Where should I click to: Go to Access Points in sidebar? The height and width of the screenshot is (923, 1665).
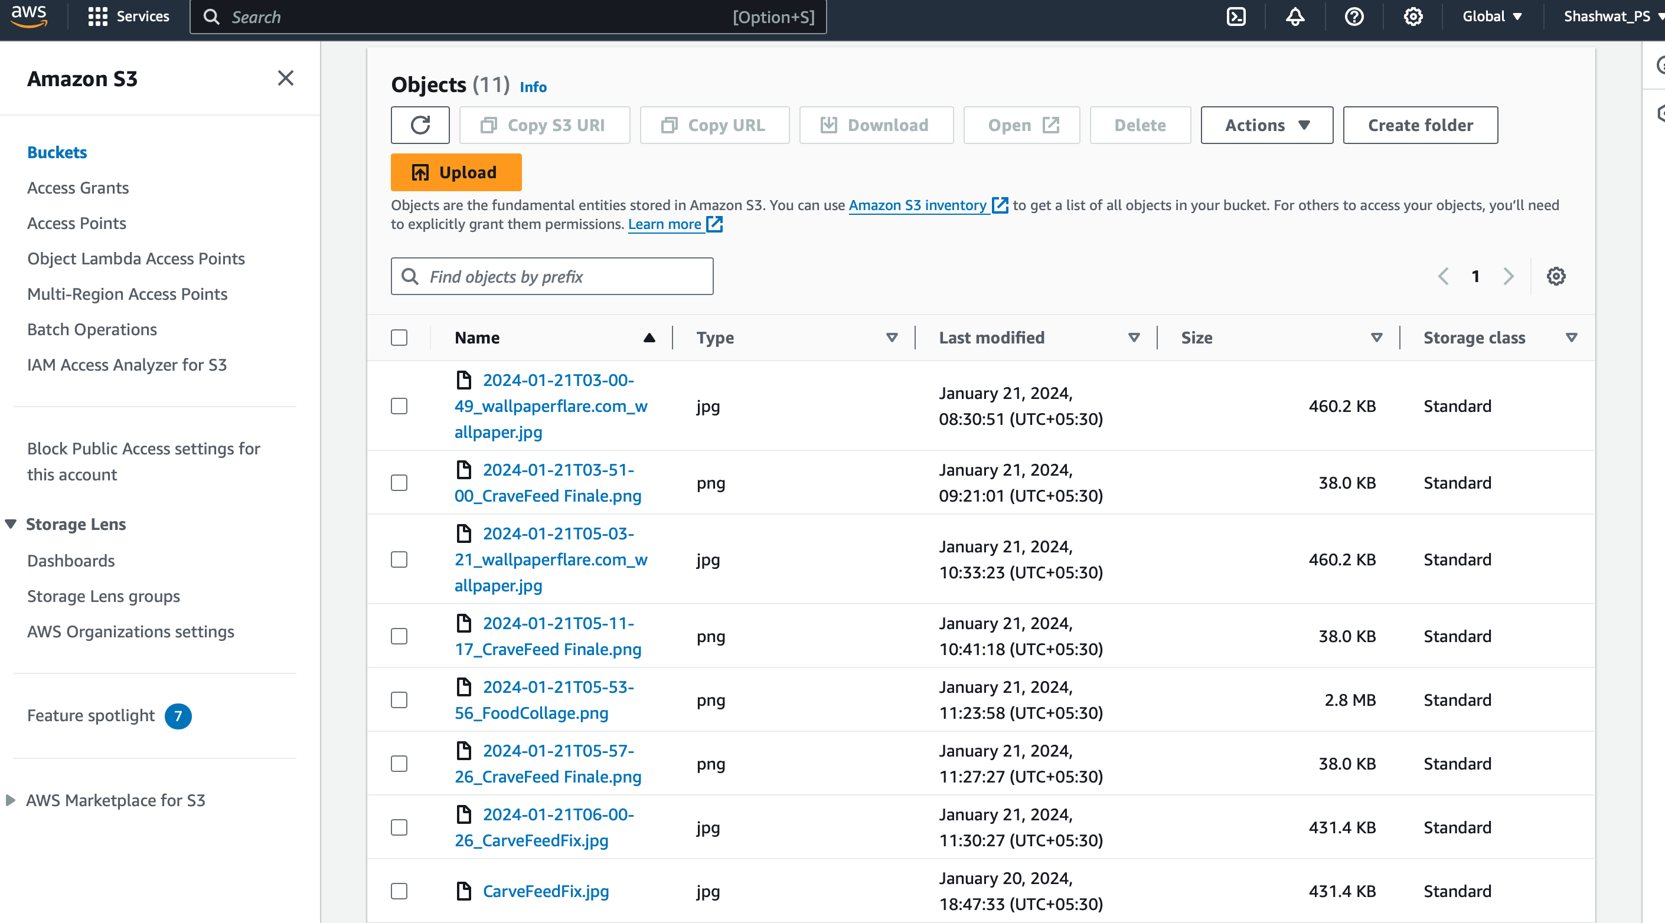point(76,223)
